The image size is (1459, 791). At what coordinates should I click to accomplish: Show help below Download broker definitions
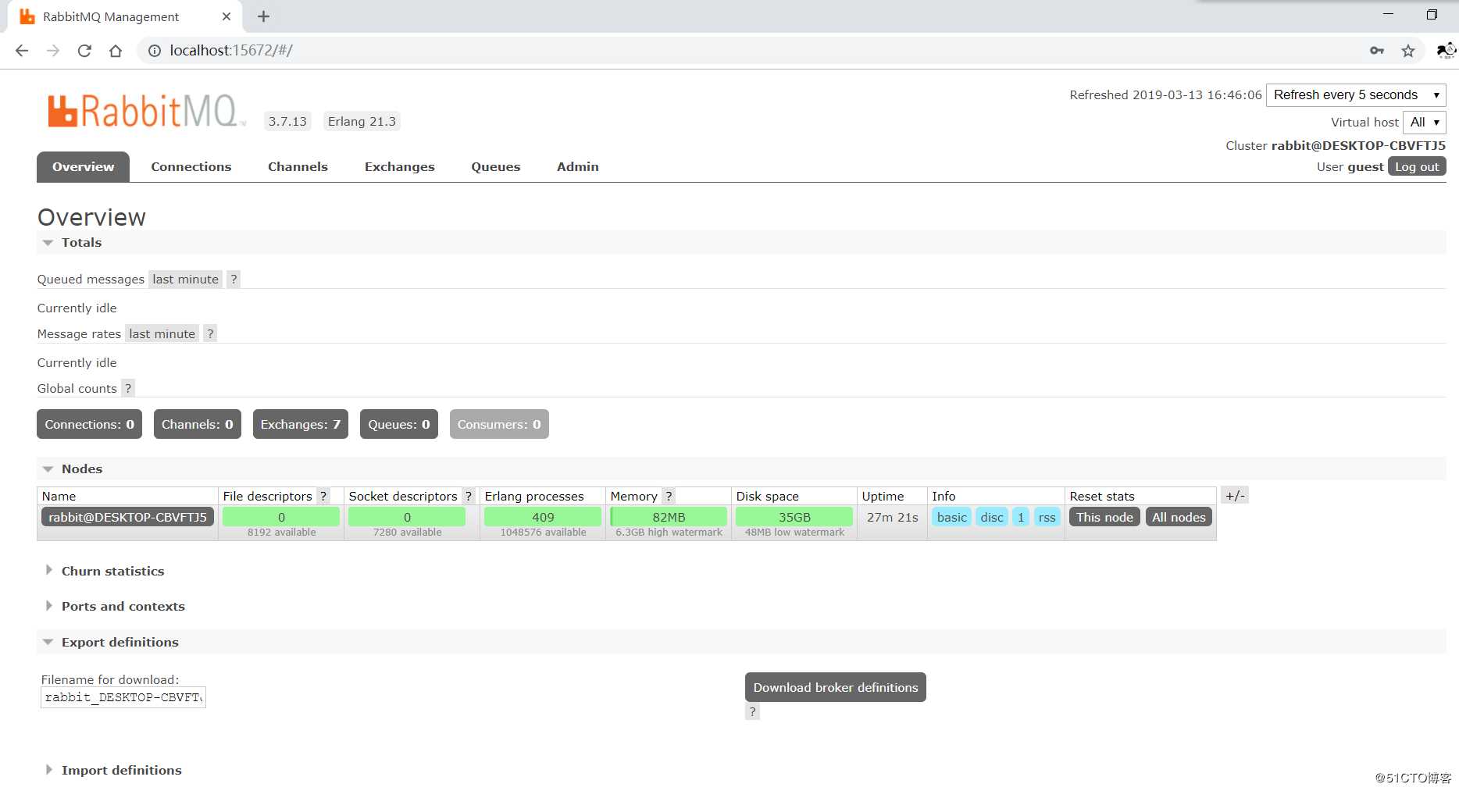(x=752, y=711)
